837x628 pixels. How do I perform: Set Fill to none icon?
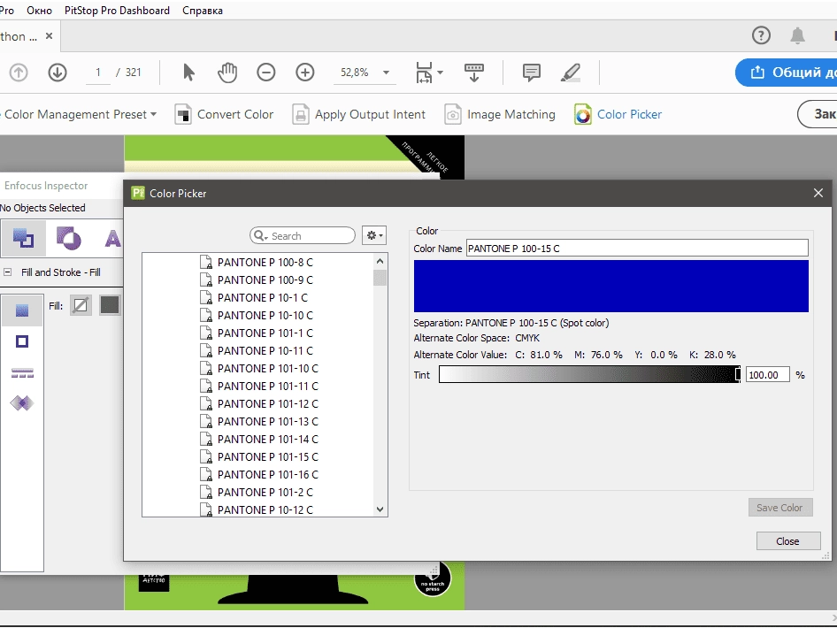[x=81, y=306]
